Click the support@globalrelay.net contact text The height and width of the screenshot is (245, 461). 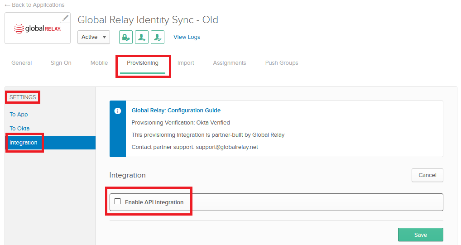point(227,147)
